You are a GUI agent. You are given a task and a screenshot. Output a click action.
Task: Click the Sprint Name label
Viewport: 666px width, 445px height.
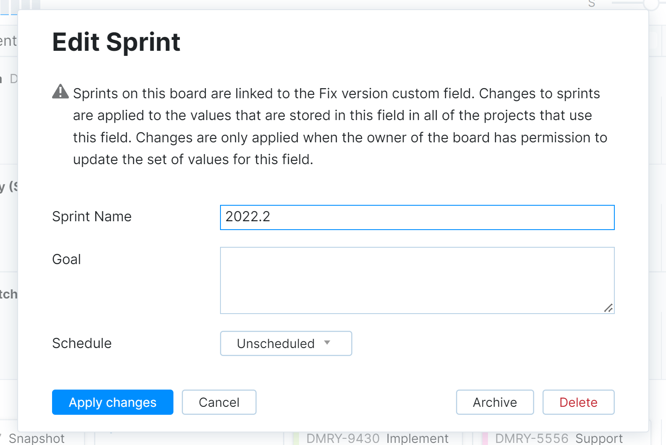click(x=92, y=217)
